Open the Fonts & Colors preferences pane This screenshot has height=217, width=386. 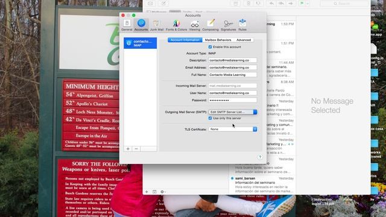176,25
